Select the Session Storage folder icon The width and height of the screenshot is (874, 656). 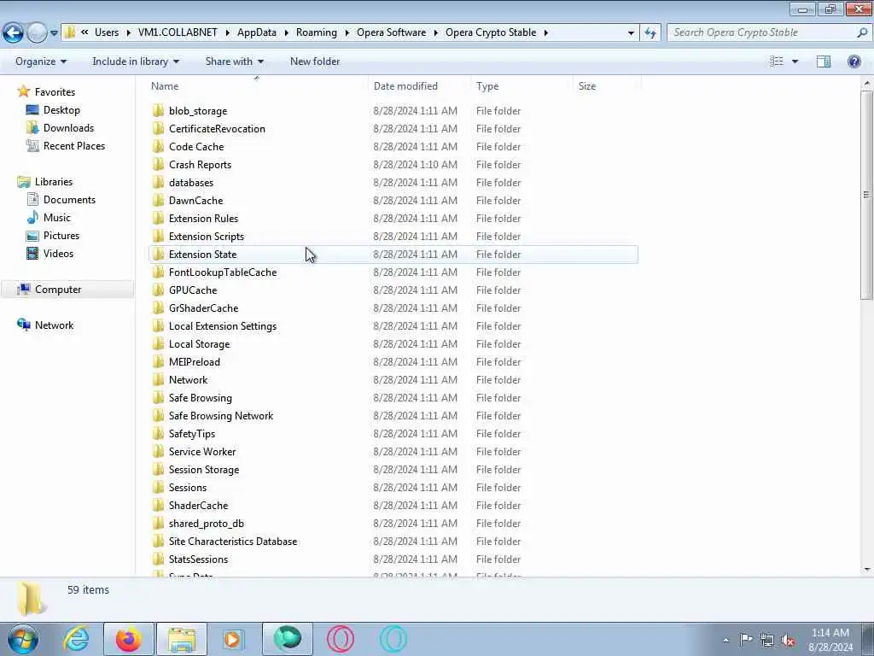158,469
